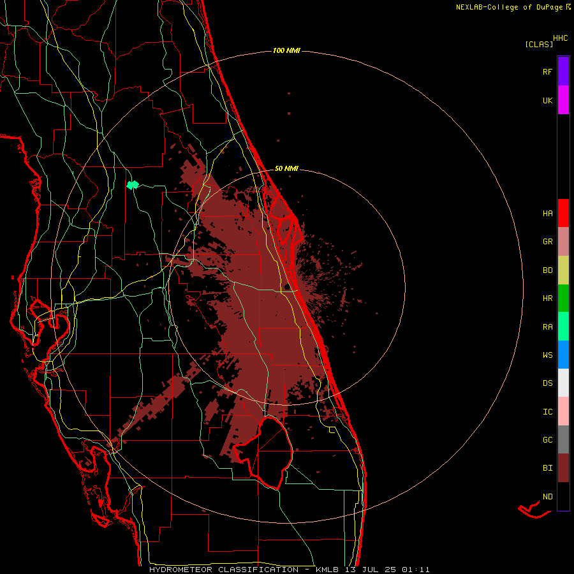
Task: Click the RA legend label
Action: [547, 327]
